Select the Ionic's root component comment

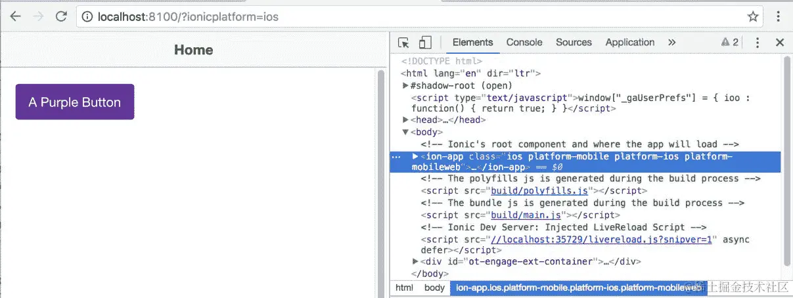click(580, 144)
